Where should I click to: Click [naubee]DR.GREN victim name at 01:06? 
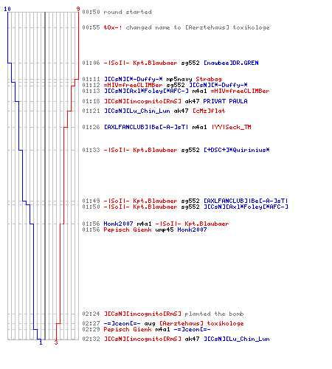[231, 63]
